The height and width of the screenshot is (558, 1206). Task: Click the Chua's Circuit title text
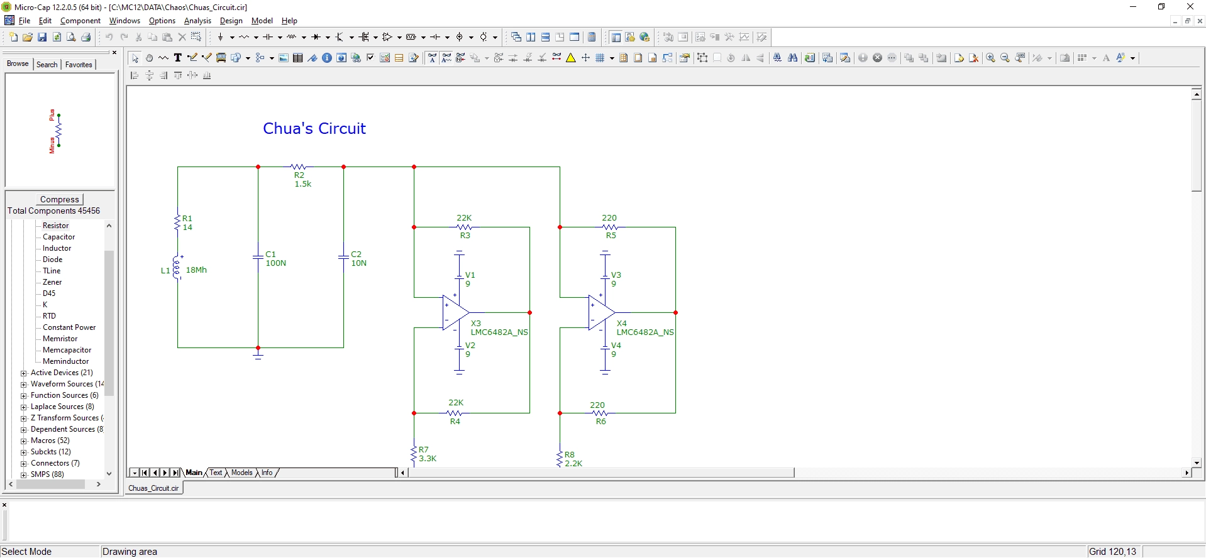(314, 129)
